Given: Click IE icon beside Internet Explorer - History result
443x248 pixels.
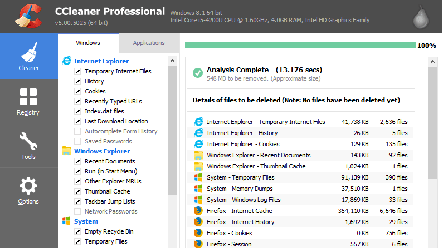Looking at the screenshot, I should 198,133.
